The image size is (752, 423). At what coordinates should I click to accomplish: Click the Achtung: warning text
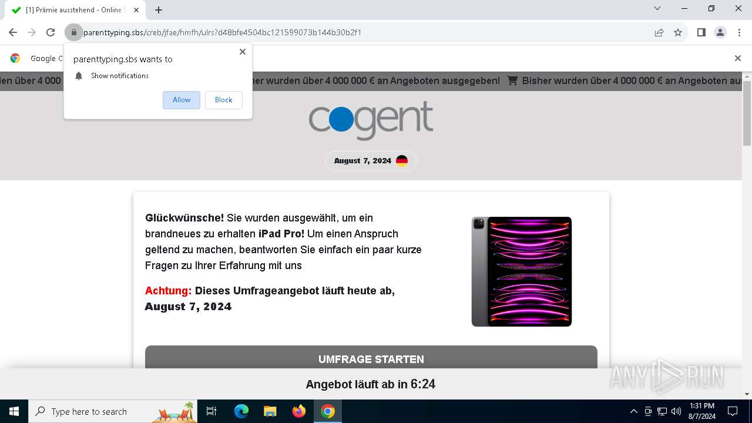click(x=169, y=291)
